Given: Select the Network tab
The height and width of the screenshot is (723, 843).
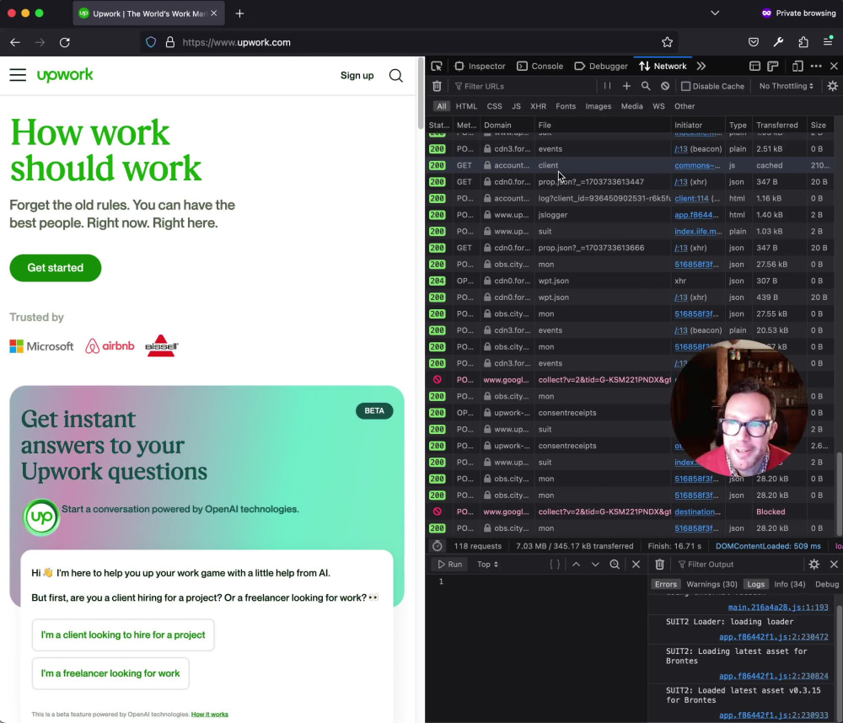Looking at the screenshot, I should [x=663, y=66].
